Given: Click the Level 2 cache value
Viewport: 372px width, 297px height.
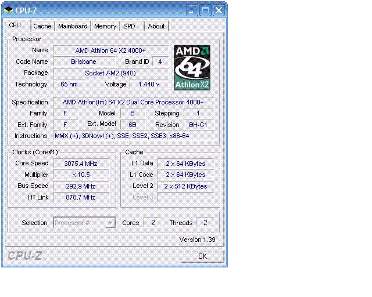Looking at the screenshot, I should [185, 186].
